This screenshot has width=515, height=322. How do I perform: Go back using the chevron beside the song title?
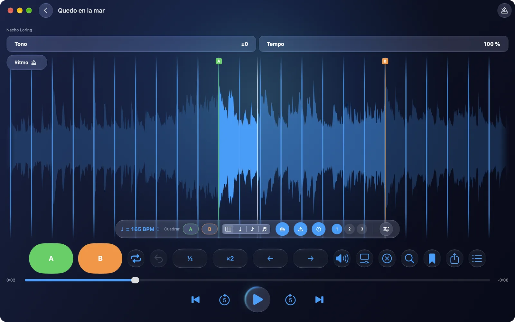[x=46, y=11]
